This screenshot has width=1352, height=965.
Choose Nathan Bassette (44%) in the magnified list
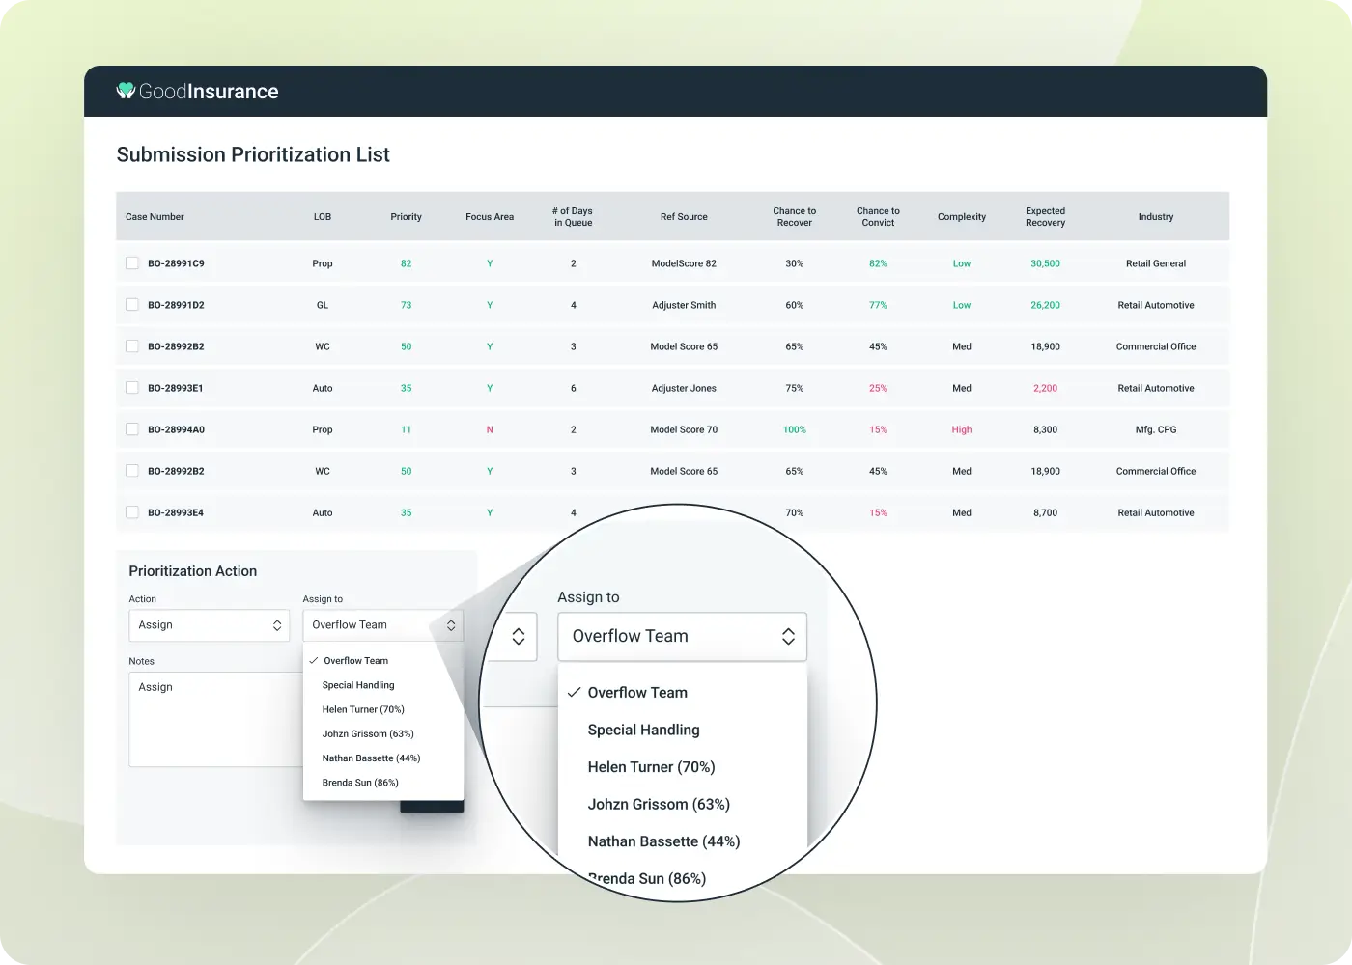point(663,841)
